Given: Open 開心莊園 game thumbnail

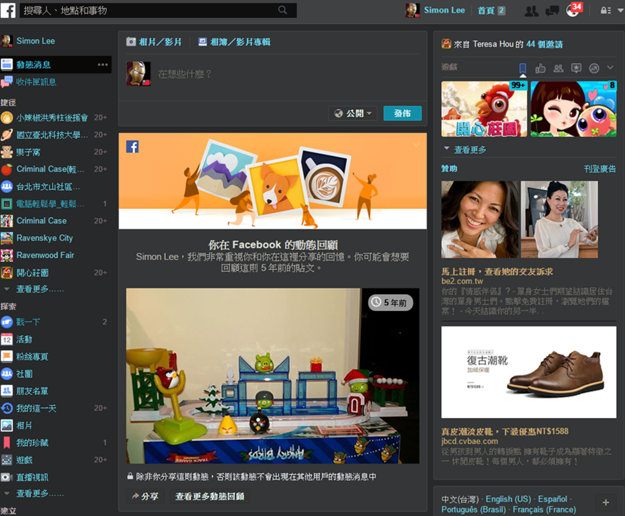Looking at the screenshot, I should (485, 109).
